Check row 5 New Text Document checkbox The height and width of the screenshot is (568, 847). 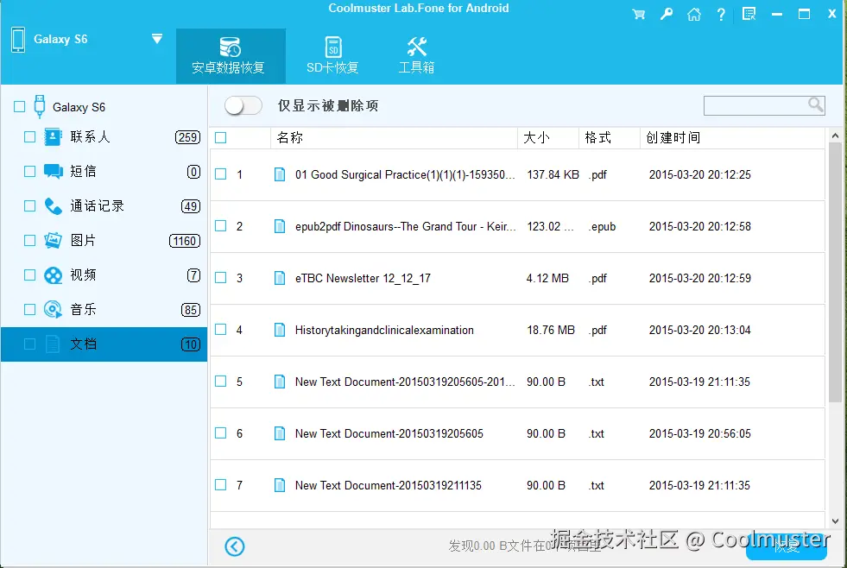pos(220,382)
